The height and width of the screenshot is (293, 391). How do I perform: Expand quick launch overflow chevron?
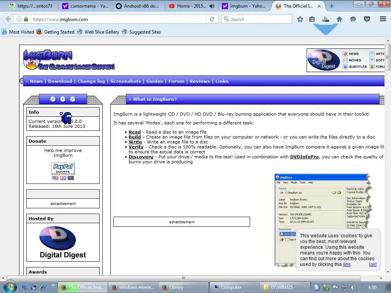pos(53,285)
